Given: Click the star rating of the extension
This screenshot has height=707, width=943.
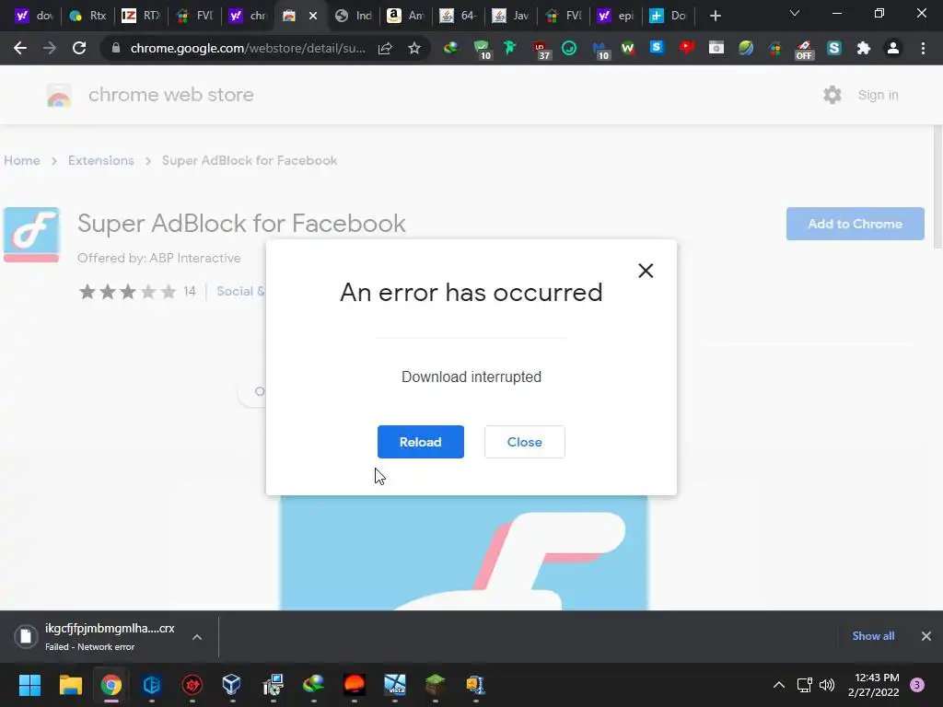Looking at the screenshot, I should point(127,292).
